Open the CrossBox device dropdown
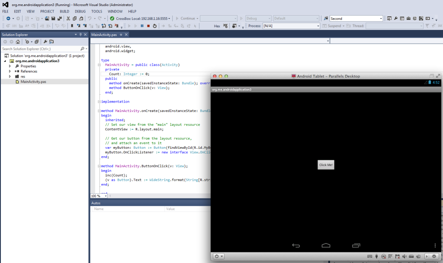The width and height of the screenshot is (443, 263). (169, 19)
